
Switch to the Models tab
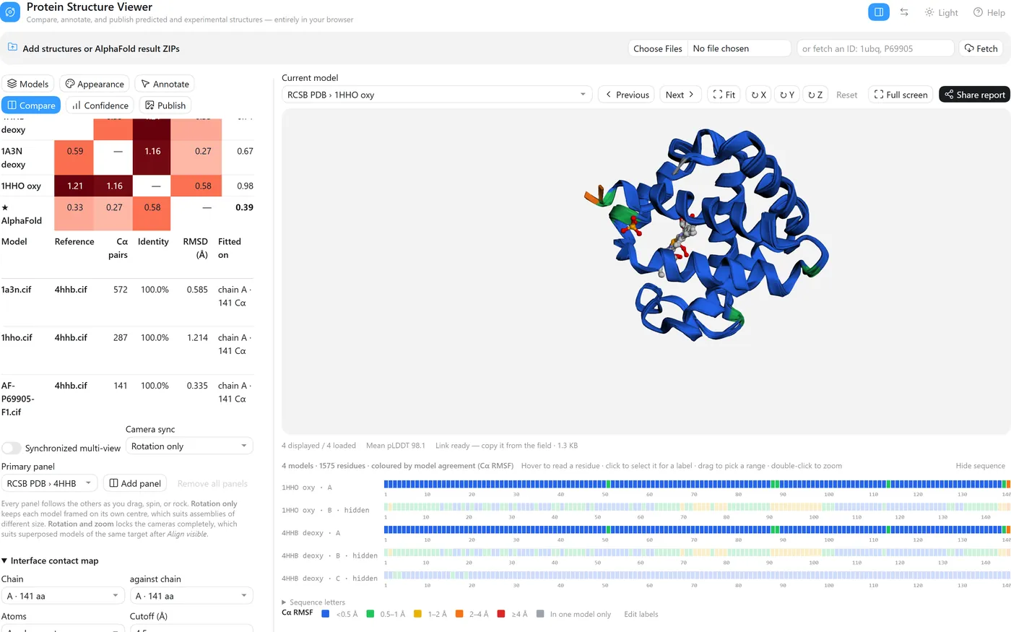pyautogui.click(x=27, y=84)
